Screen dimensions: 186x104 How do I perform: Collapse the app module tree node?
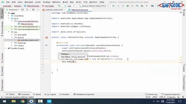point(6,13)
